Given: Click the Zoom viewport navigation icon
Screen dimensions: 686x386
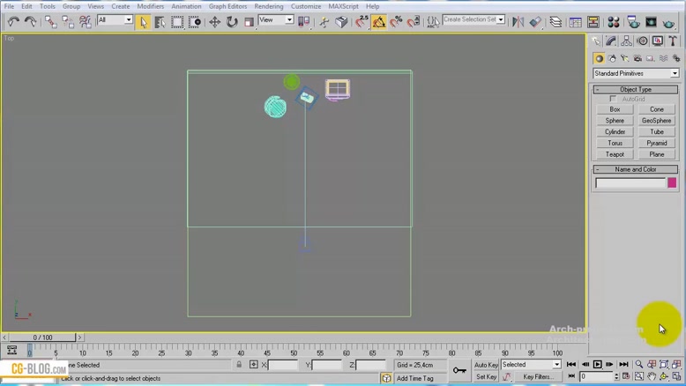Looking at the screenshot, I should 639,365.
